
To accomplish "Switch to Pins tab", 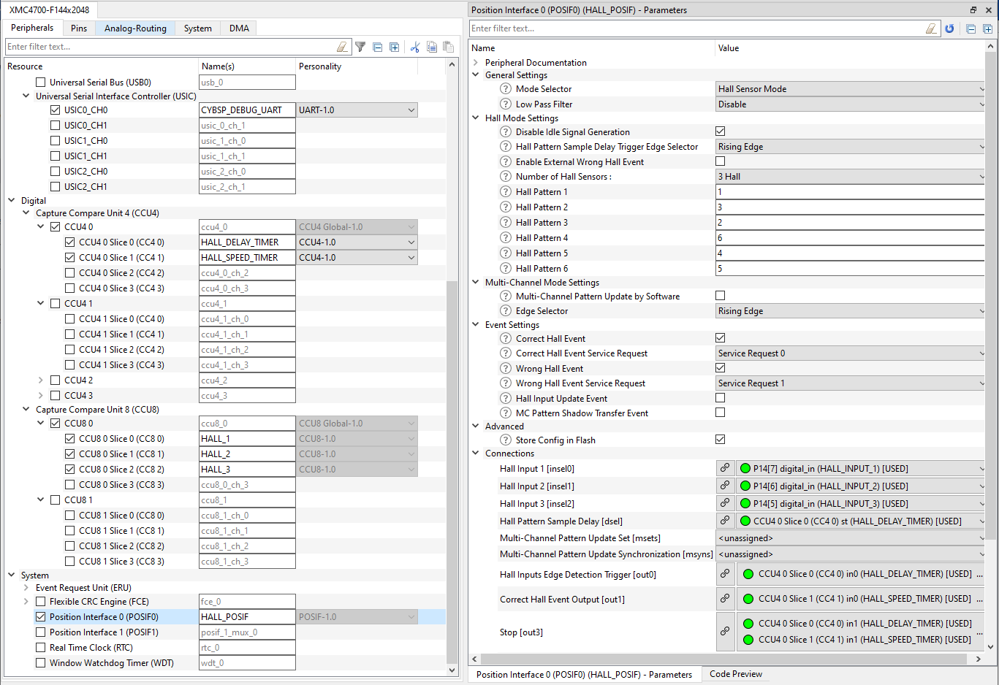I will point(79,28).
